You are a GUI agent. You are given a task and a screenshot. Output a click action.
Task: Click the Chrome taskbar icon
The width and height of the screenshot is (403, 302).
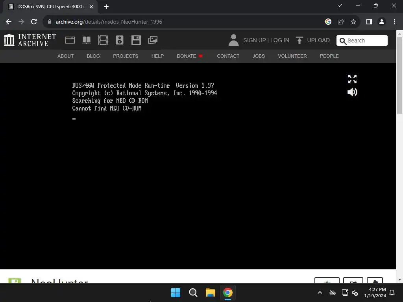coord(228,293)
